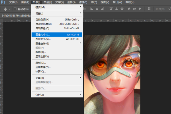Click the distribute vertical centers icon
The height and width of the screenshot is (114, 171).
pyautogui.click(x=117, y=9)
